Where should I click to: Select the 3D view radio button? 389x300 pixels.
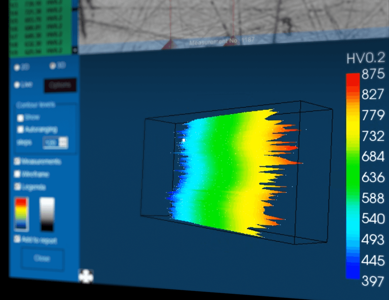tap(52, 65)
